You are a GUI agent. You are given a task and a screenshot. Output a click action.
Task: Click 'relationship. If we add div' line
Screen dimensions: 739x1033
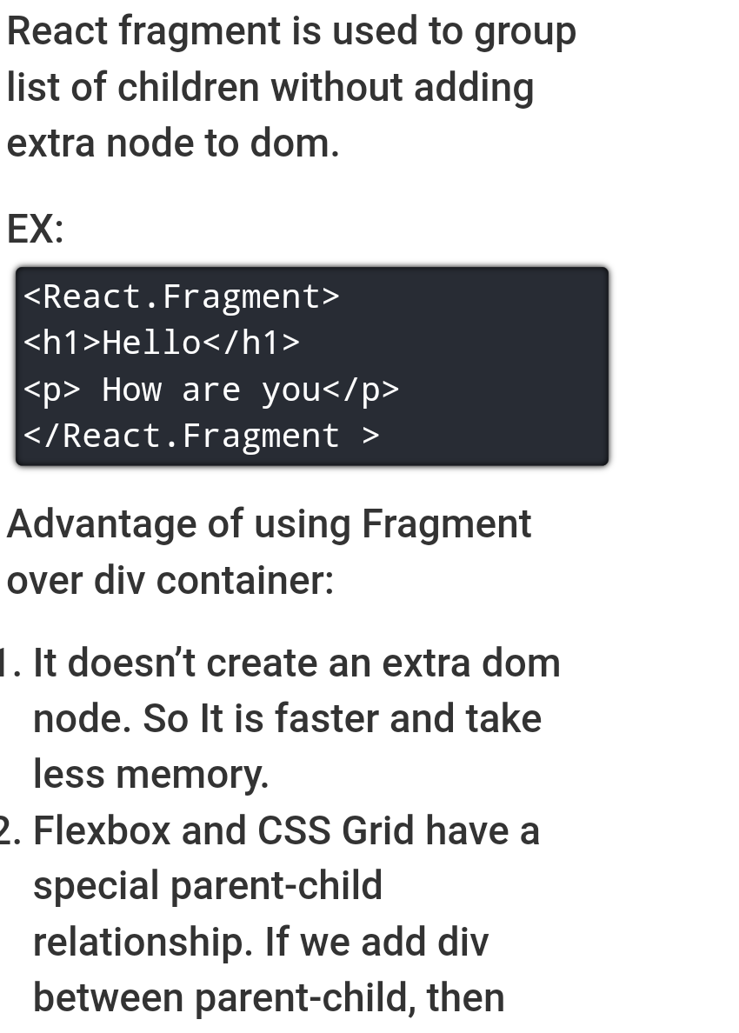tap(261, 942)
